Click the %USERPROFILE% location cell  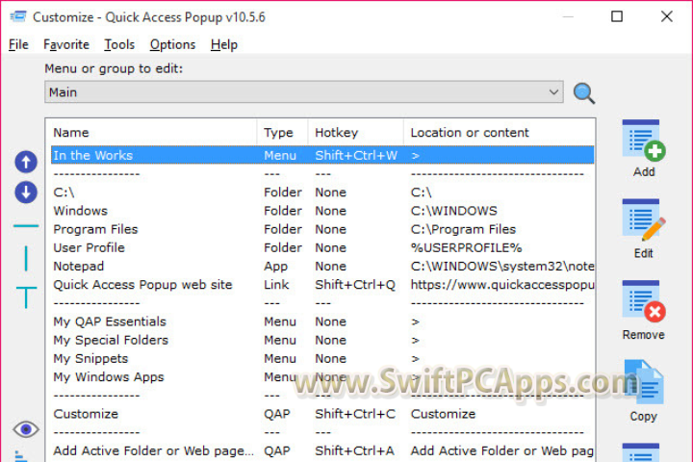click(x=466, y=247)
